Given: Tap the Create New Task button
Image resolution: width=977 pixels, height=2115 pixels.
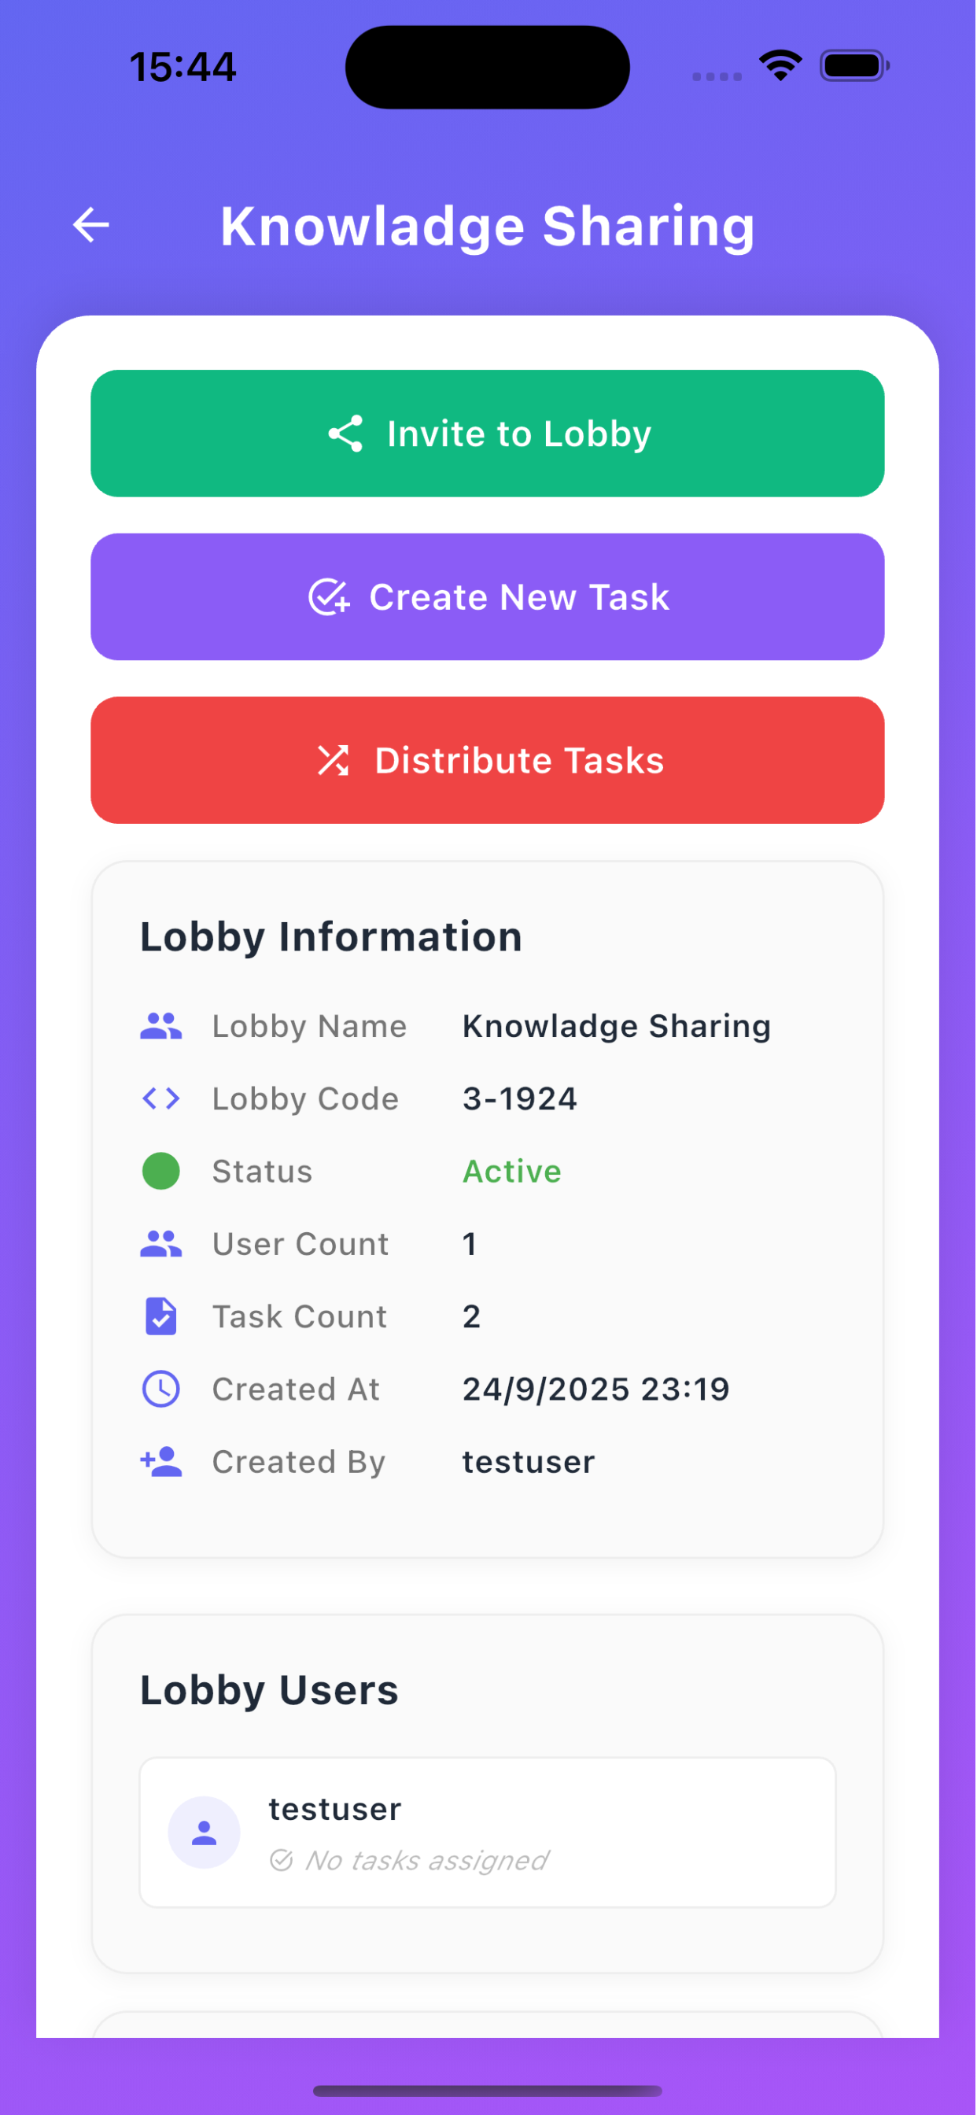Looking at the screenshot, I should (488, 597).
